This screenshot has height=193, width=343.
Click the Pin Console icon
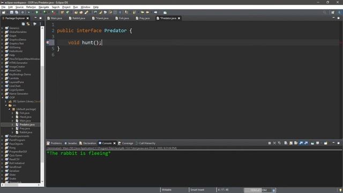tap(312, 143)
